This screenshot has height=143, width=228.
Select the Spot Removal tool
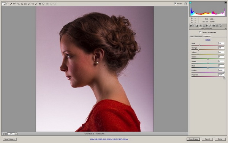[x=29, y=4]
